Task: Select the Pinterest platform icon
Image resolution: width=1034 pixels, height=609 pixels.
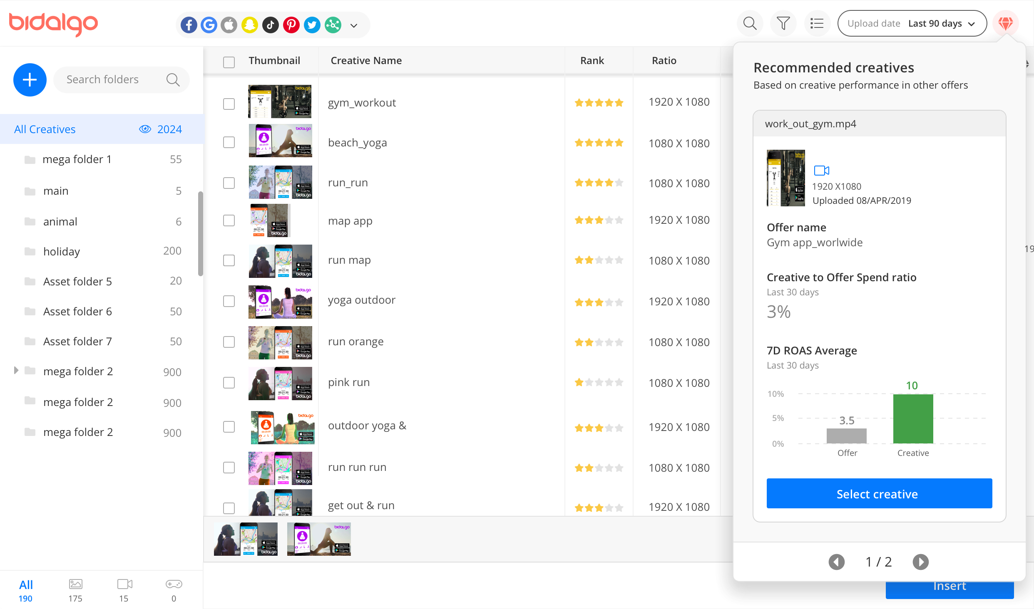Action: 291,25
